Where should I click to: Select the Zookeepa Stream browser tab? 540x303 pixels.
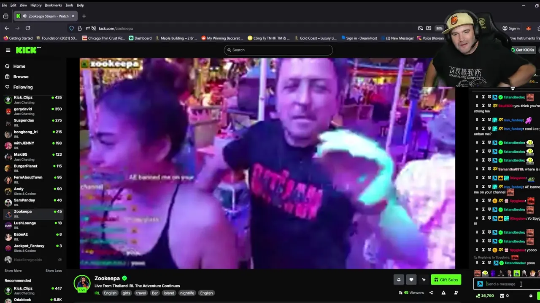[45, 16]
